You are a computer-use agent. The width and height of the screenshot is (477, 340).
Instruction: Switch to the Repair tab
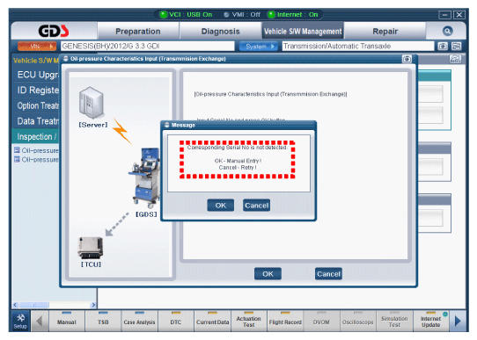[385, 32]
